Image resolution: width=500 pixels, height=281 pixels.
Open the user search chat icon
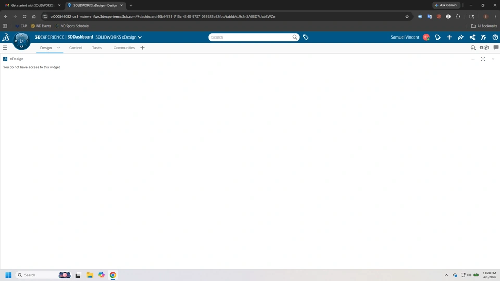pyautogui.click(x=473, y=48)
